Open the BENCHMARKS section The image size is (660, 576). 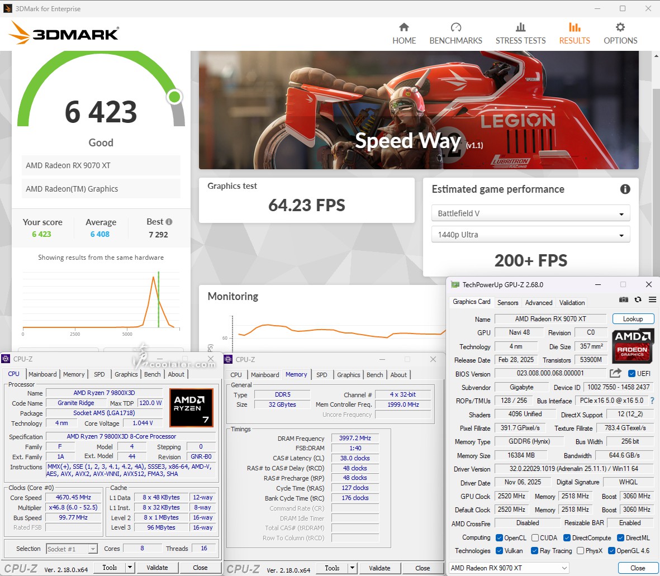pyautogui.click(x=456, y=34)
